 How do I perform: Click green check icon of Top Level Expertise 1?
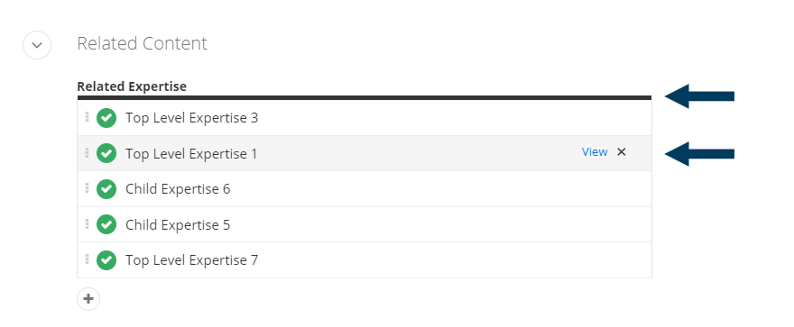coord(106,153)
